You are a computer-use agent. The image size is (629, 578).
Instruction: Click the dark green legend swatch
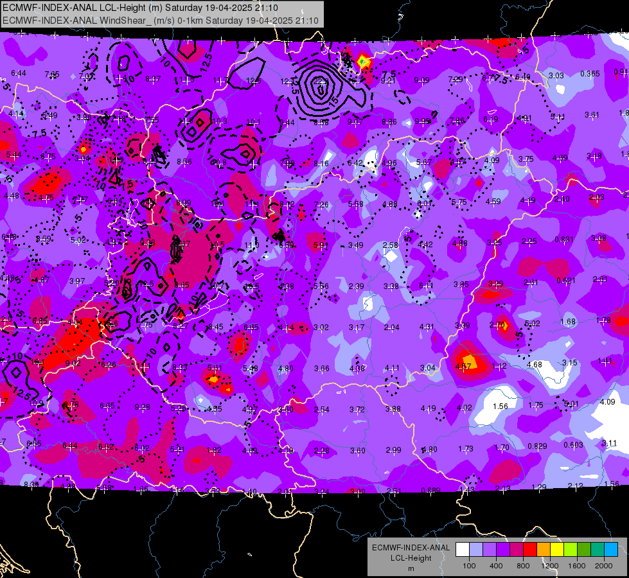584,550
